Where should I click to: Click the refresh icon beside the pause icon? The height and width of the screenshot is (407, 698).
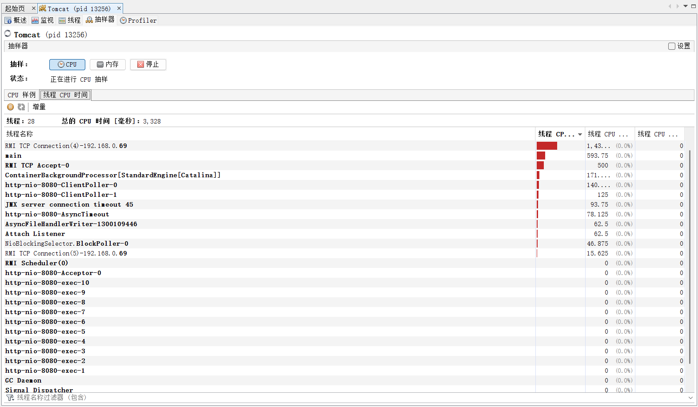click(21, 107)
